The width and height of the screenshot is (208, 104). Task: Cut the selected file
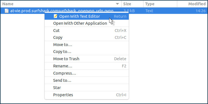point(87,31)
